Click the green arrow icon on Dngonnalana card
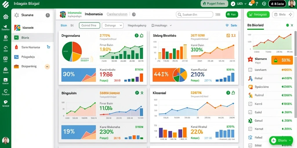 tap(136, 35)
